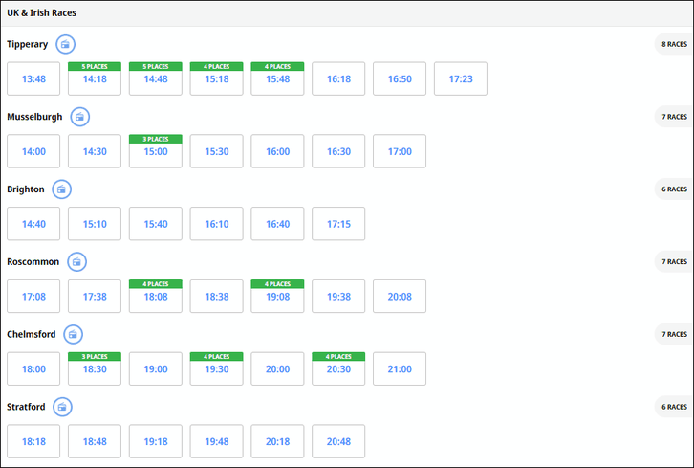Go to Stratford 18:48 race

95,441
